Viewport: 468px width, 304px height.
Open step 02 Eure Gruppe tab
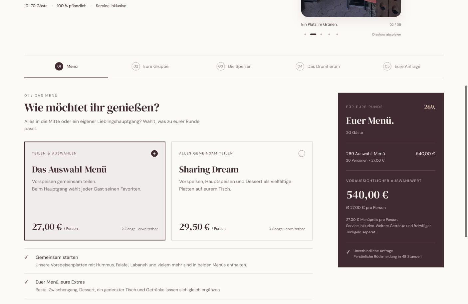(150, 66)
